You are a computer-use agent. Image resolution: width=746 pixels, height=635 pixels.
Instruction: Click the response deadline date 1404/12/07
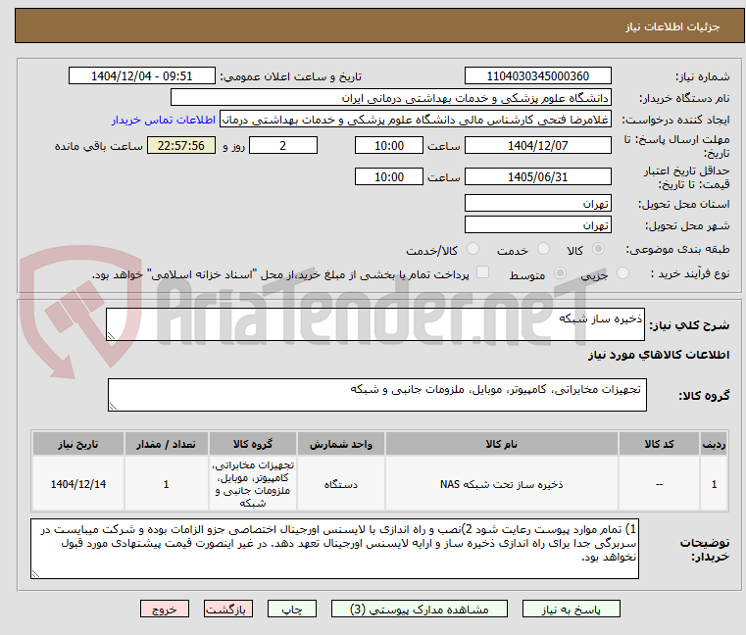tap(537, 146)
